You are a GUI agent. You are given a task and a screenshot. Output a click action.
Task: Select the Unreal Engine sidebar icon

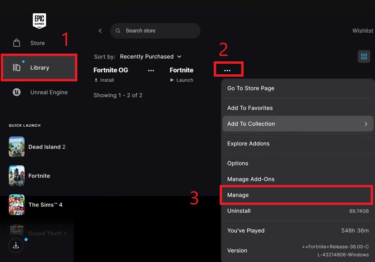pos(17,92)
